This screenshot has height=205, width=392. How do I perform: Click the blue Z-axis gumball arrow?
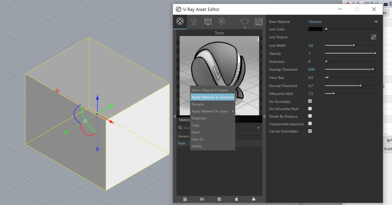point(97,98)
